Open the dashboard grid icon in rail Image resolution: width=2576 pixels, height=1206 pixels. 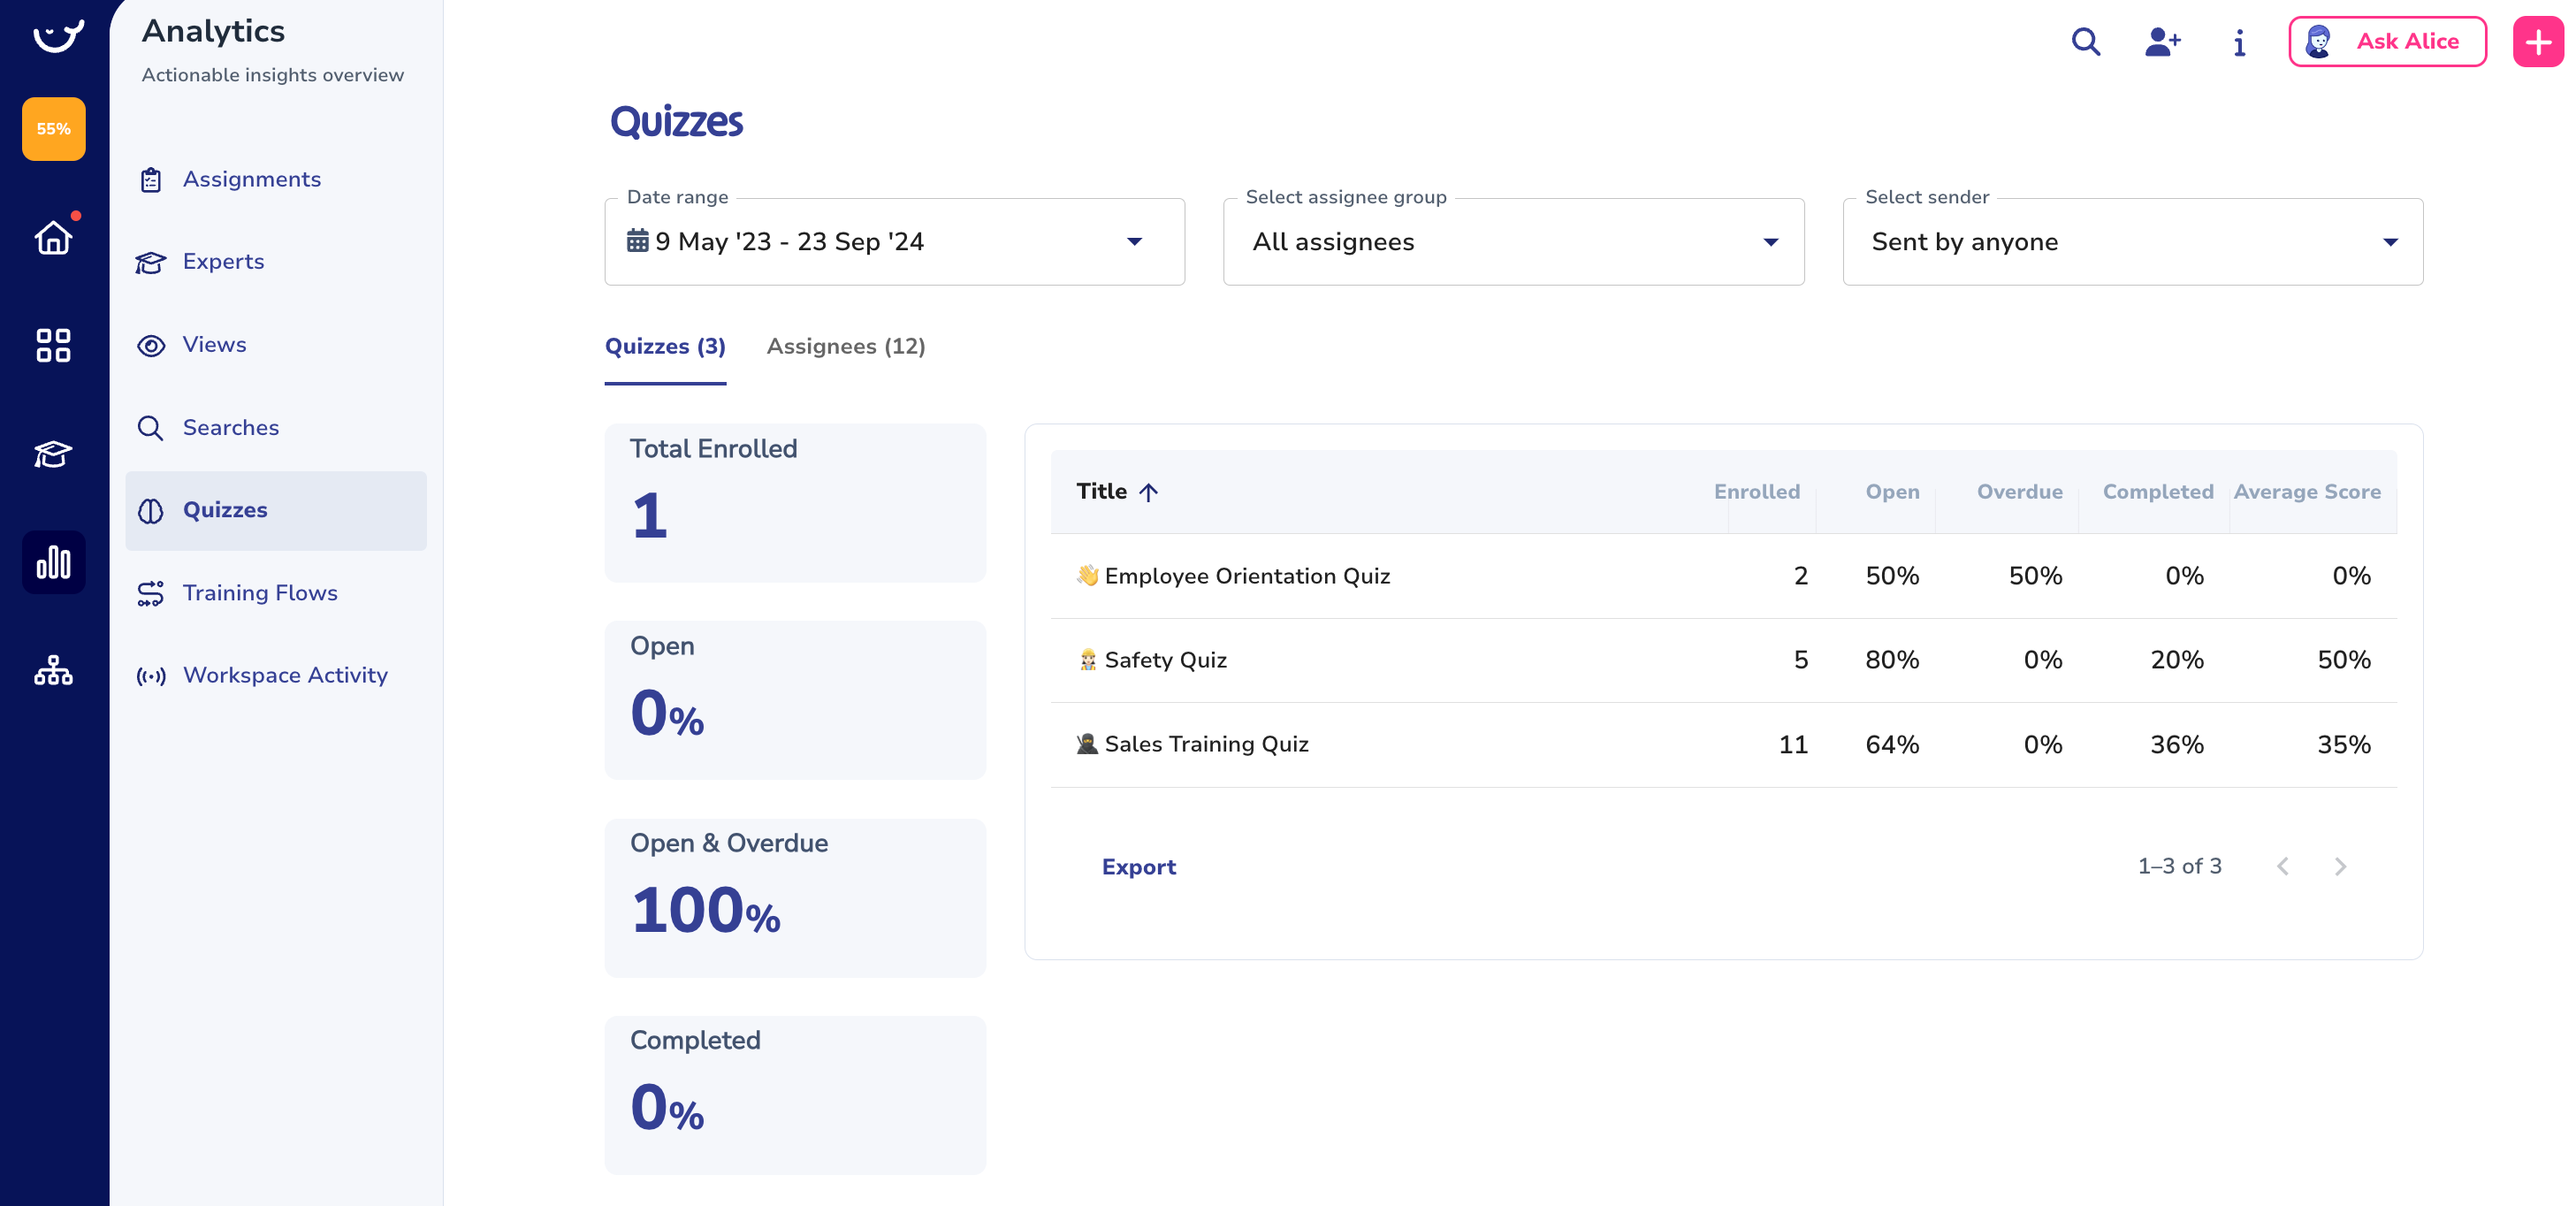pos(53,345)
